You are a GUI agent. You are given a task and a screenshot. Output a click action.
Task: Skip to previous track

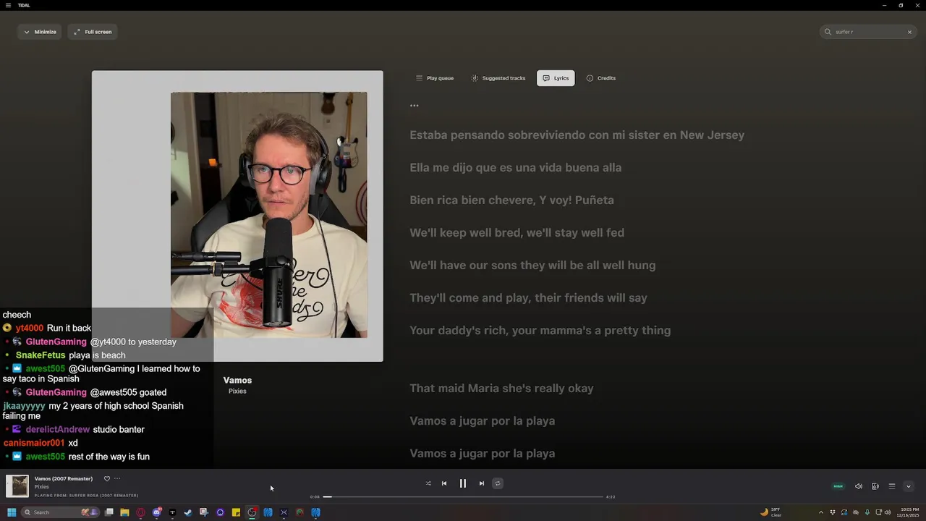(444, 483)
